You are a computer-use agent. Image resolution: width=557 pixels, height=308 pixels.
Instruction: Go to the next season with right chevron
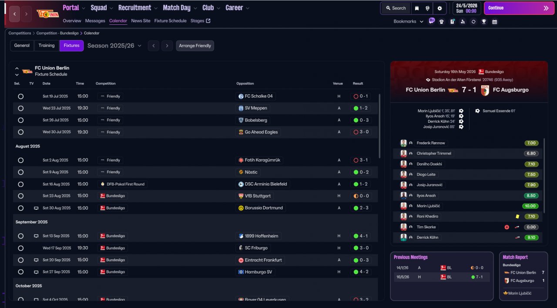[x=167, y=46]
